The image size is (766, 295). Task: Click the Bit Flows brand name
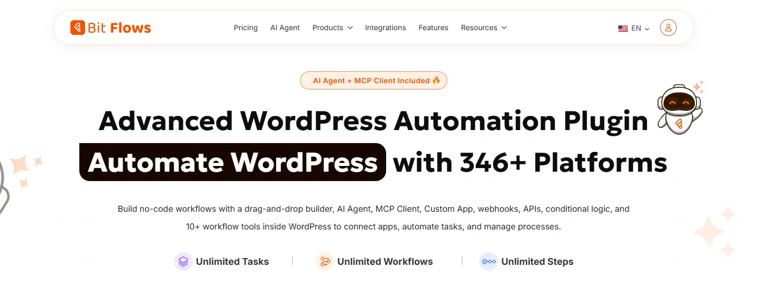119,28
